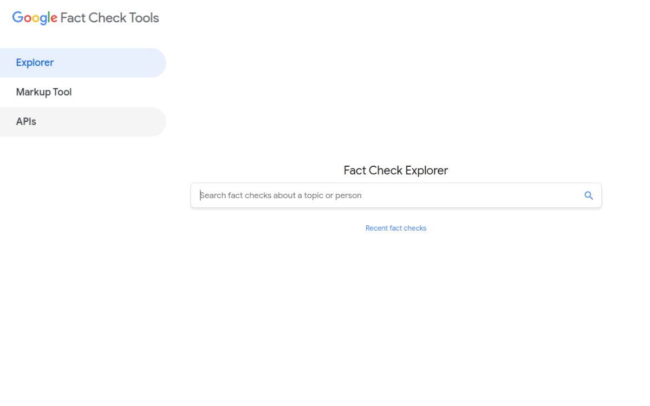The width and height of the screenshot is (650, 406).
Task: Navigate to Markup Tool from the left panel
Action: pyautogui.click(x=44, y=91)
